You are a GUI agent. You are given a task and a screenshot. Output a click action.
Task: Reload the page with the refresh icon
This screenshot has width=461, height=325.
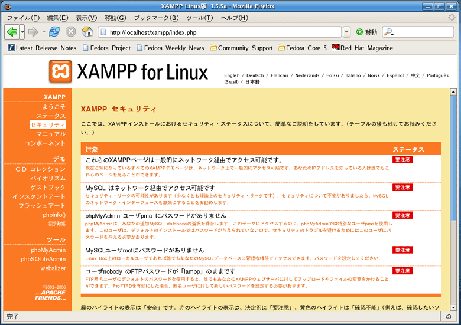[x=54, y=31]
